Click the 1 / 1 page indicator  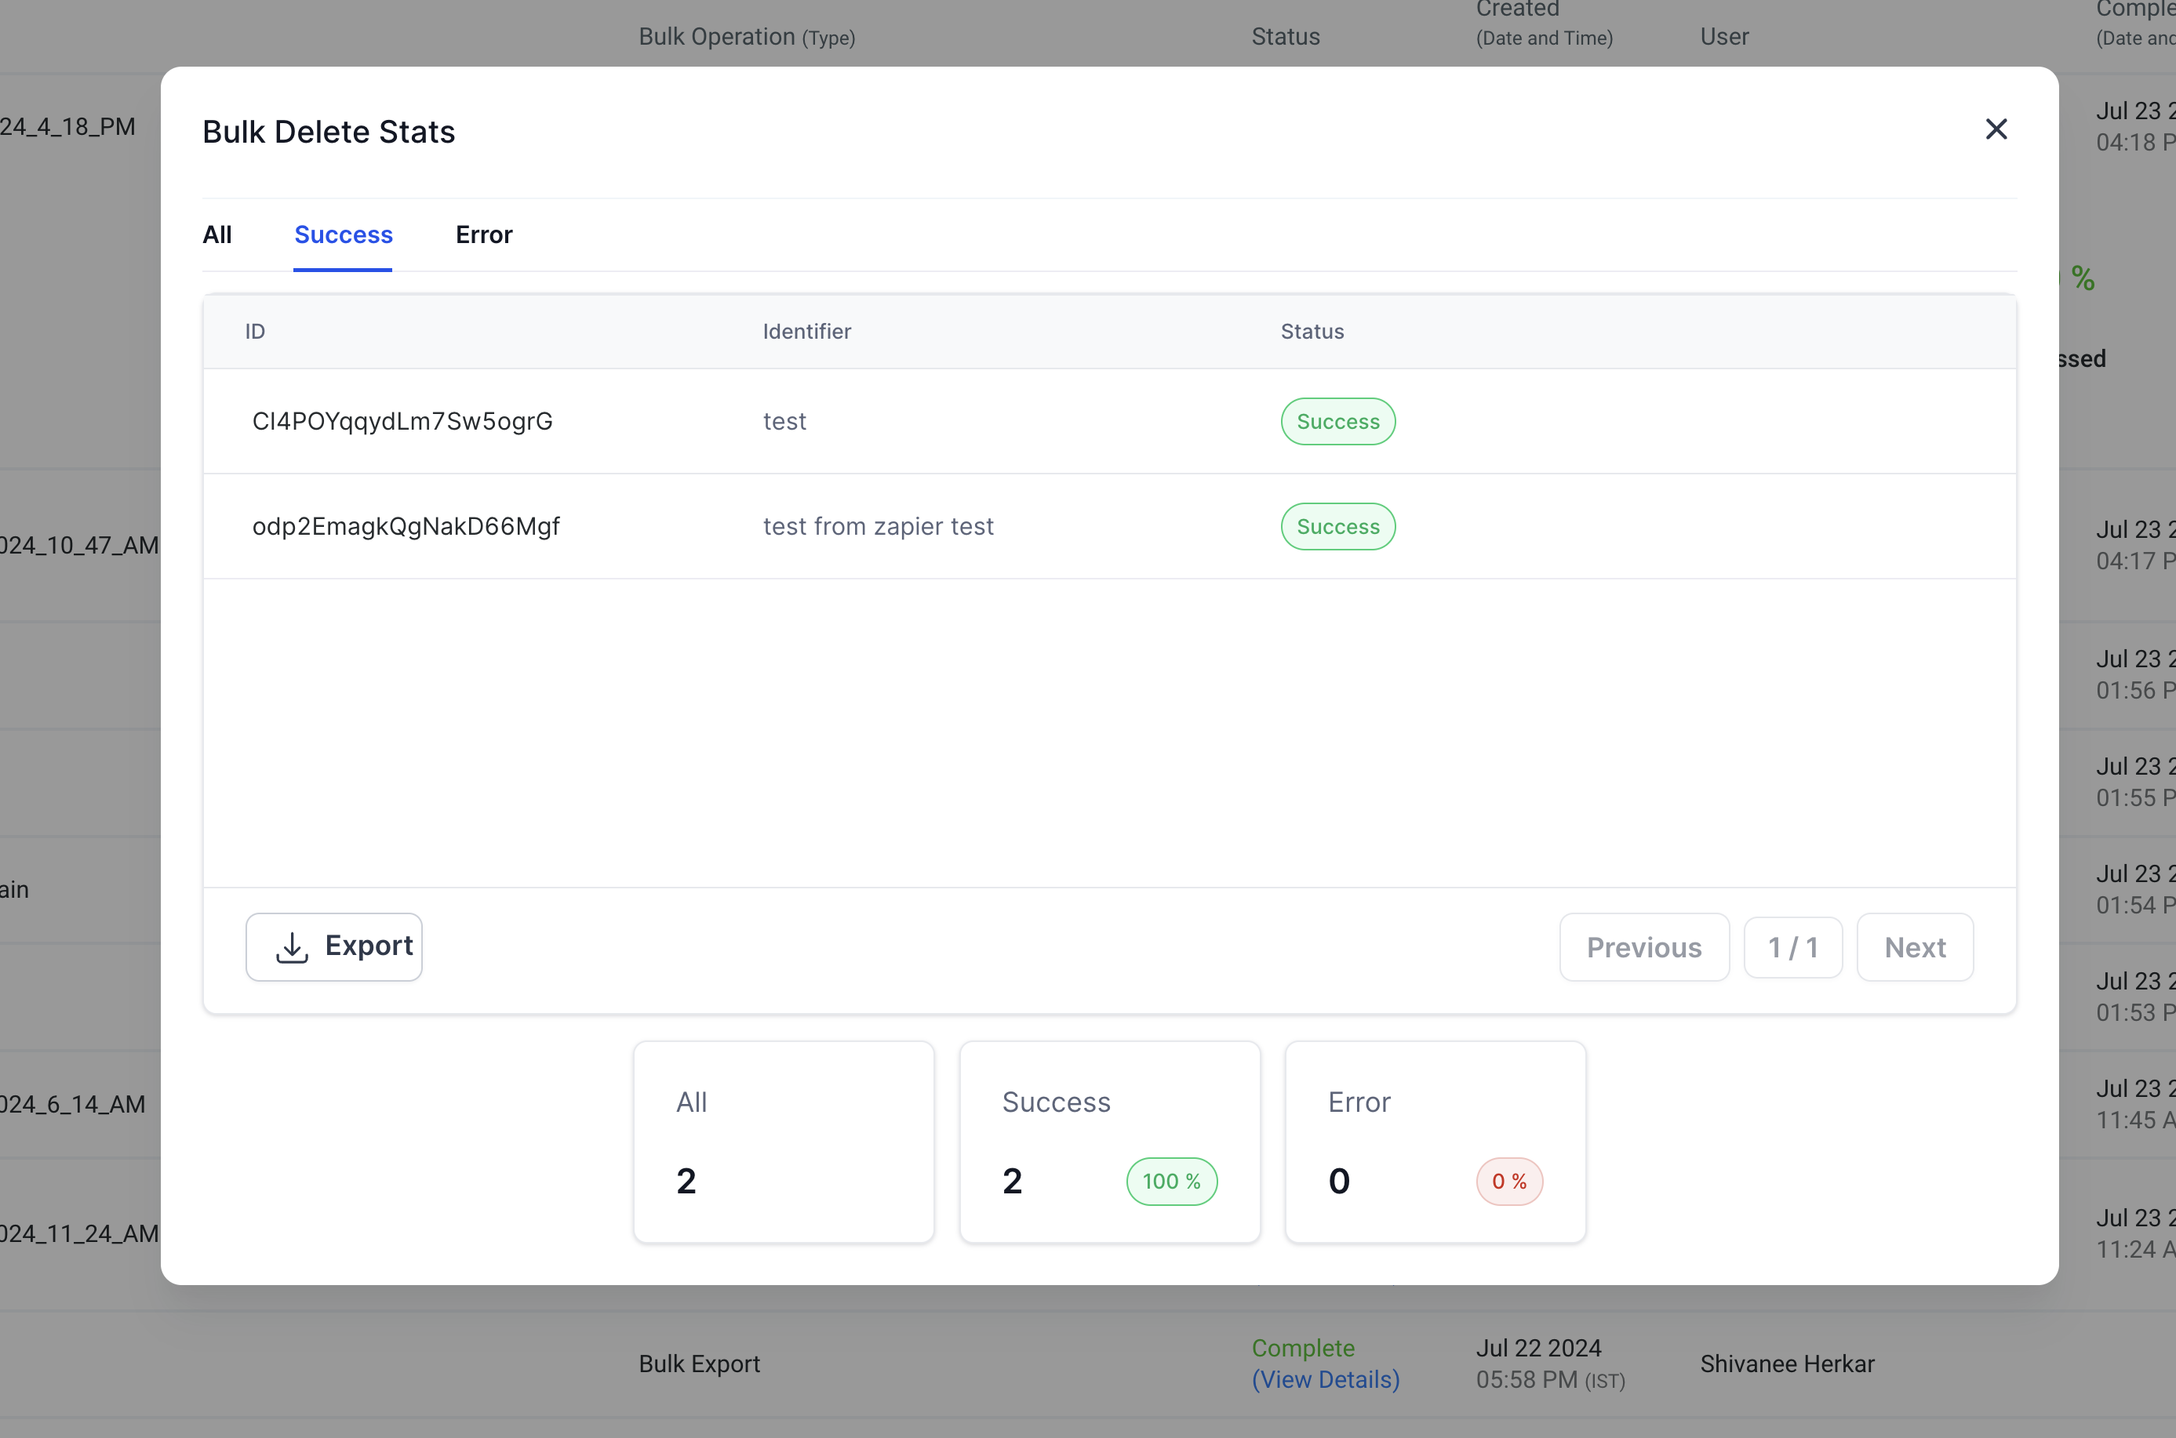click(1792, 947)
